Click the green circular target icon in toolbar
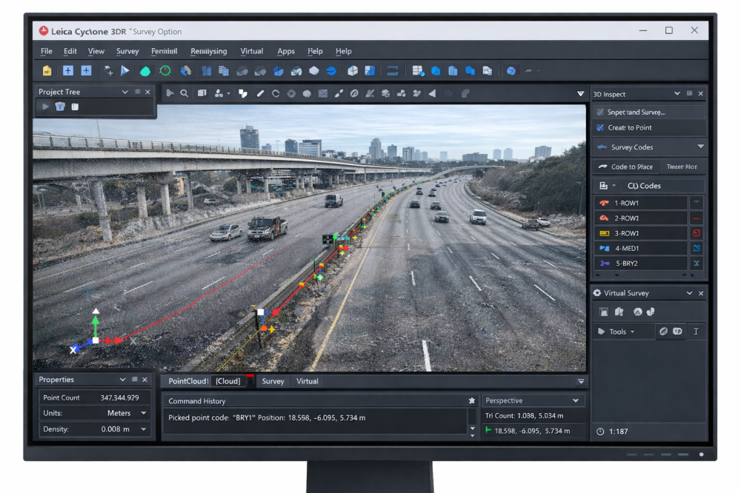 [165, 71]
